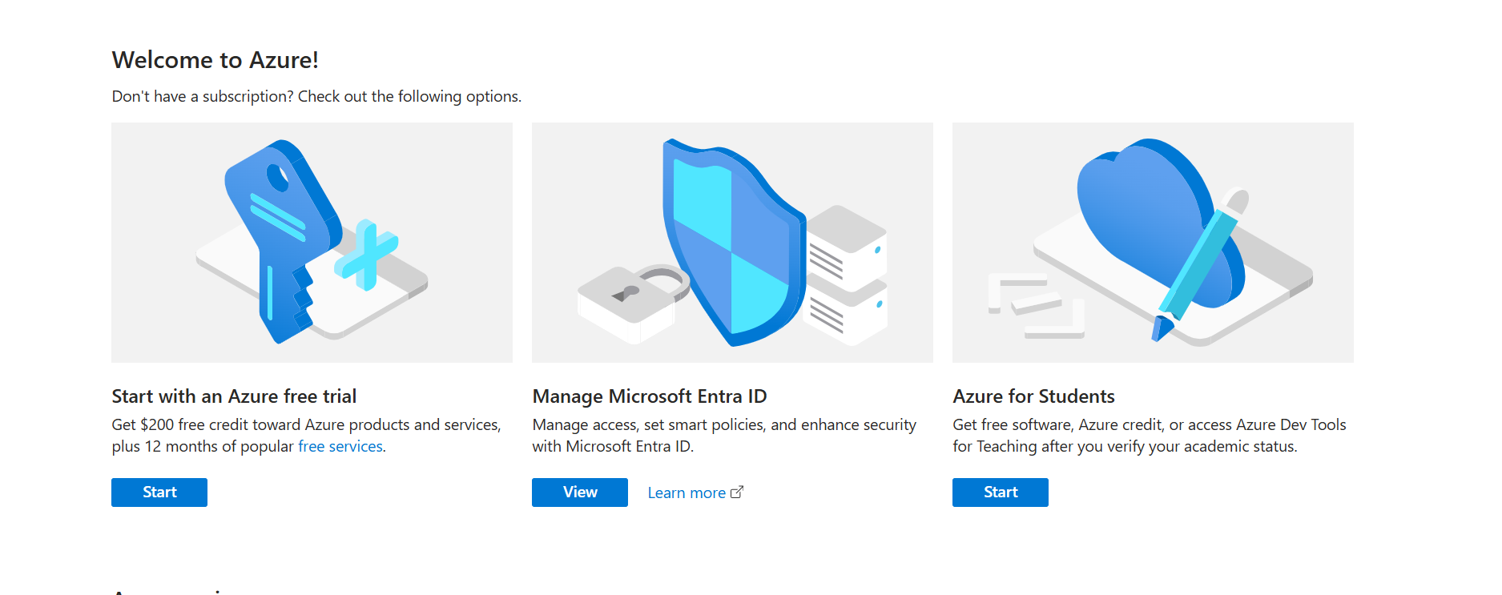
Task: Click the Manage access, set smart policies description
Action: point(724,436)
